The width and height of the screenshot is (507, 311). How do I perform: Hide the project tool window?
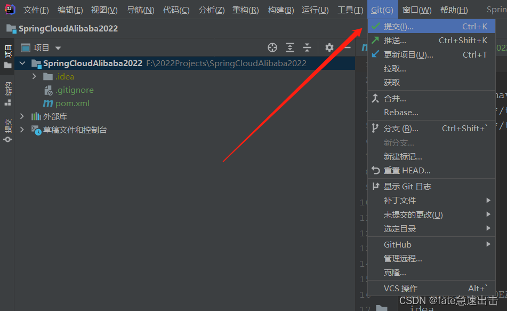click(x=347, y=47)
